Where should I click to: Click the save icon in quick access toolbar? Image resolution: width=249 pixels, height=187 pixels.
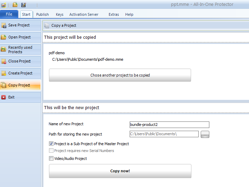23,5
